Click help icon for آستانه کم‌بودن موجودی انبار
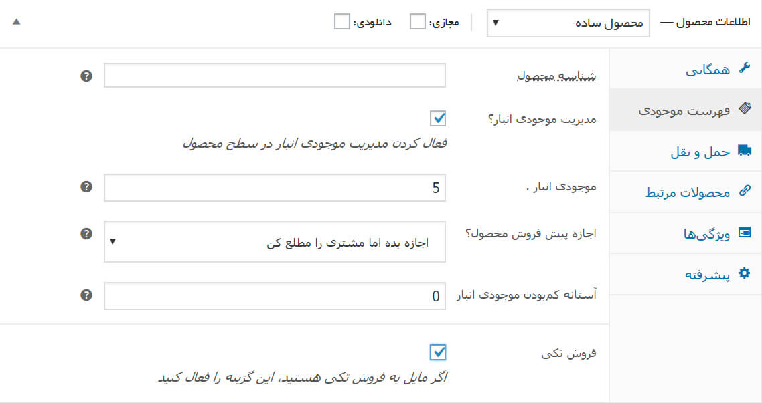The height and width of the screenshot is (403, 762). pos(86,295)
